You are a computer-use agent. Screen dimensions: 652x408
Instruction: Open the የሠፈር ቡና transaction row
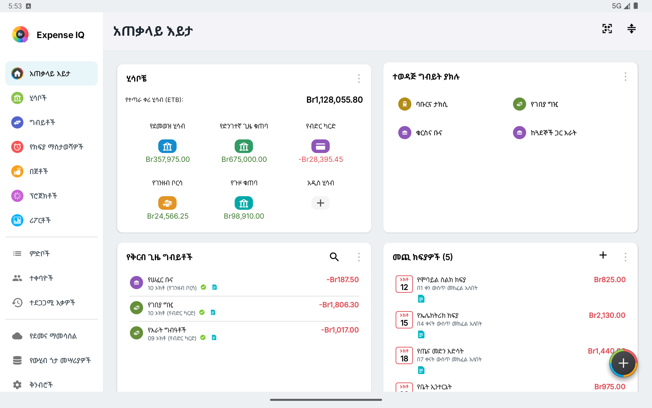pyautogui.click(x=244, y=284)
